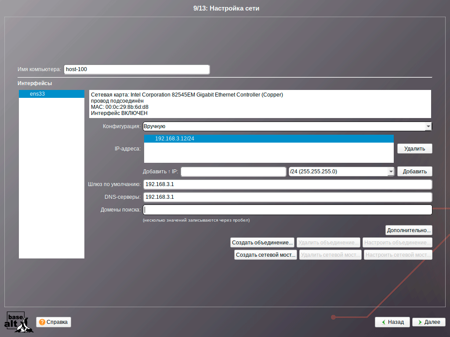450x337 pixels.
Task: Focus the Имя компьютера host-100 field
Action: (137, 69)
